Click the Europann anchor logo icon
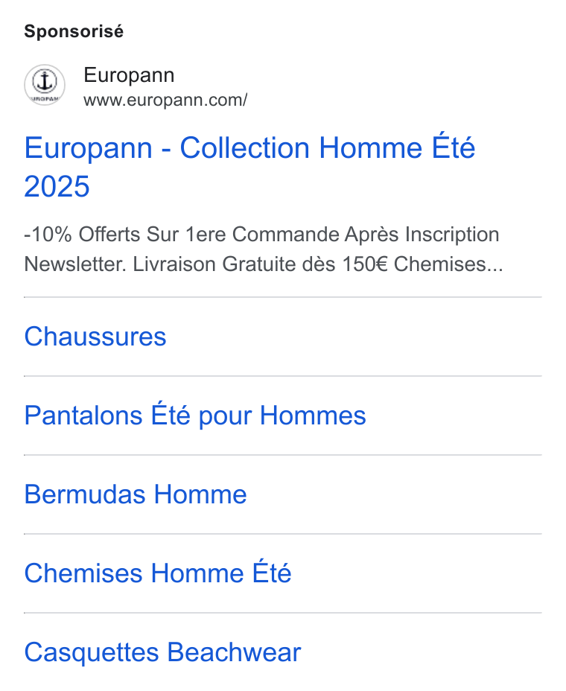Viewport: 566px width, 691px height. tap(45, 85)
